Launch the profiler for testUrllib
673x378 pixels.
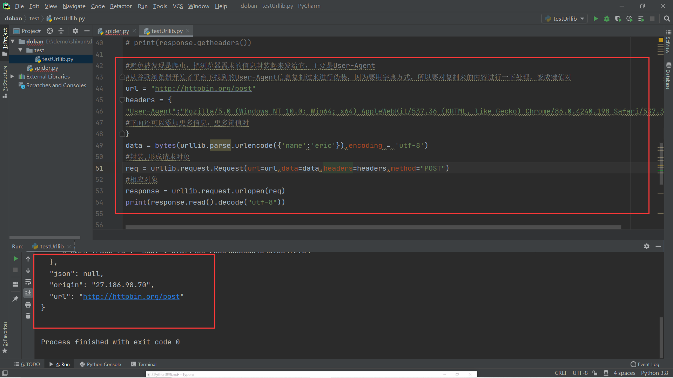pos(630,19)
